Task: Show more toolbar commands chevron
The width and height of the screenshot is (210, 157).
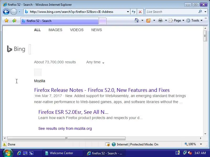Action: tap(206, 18)
